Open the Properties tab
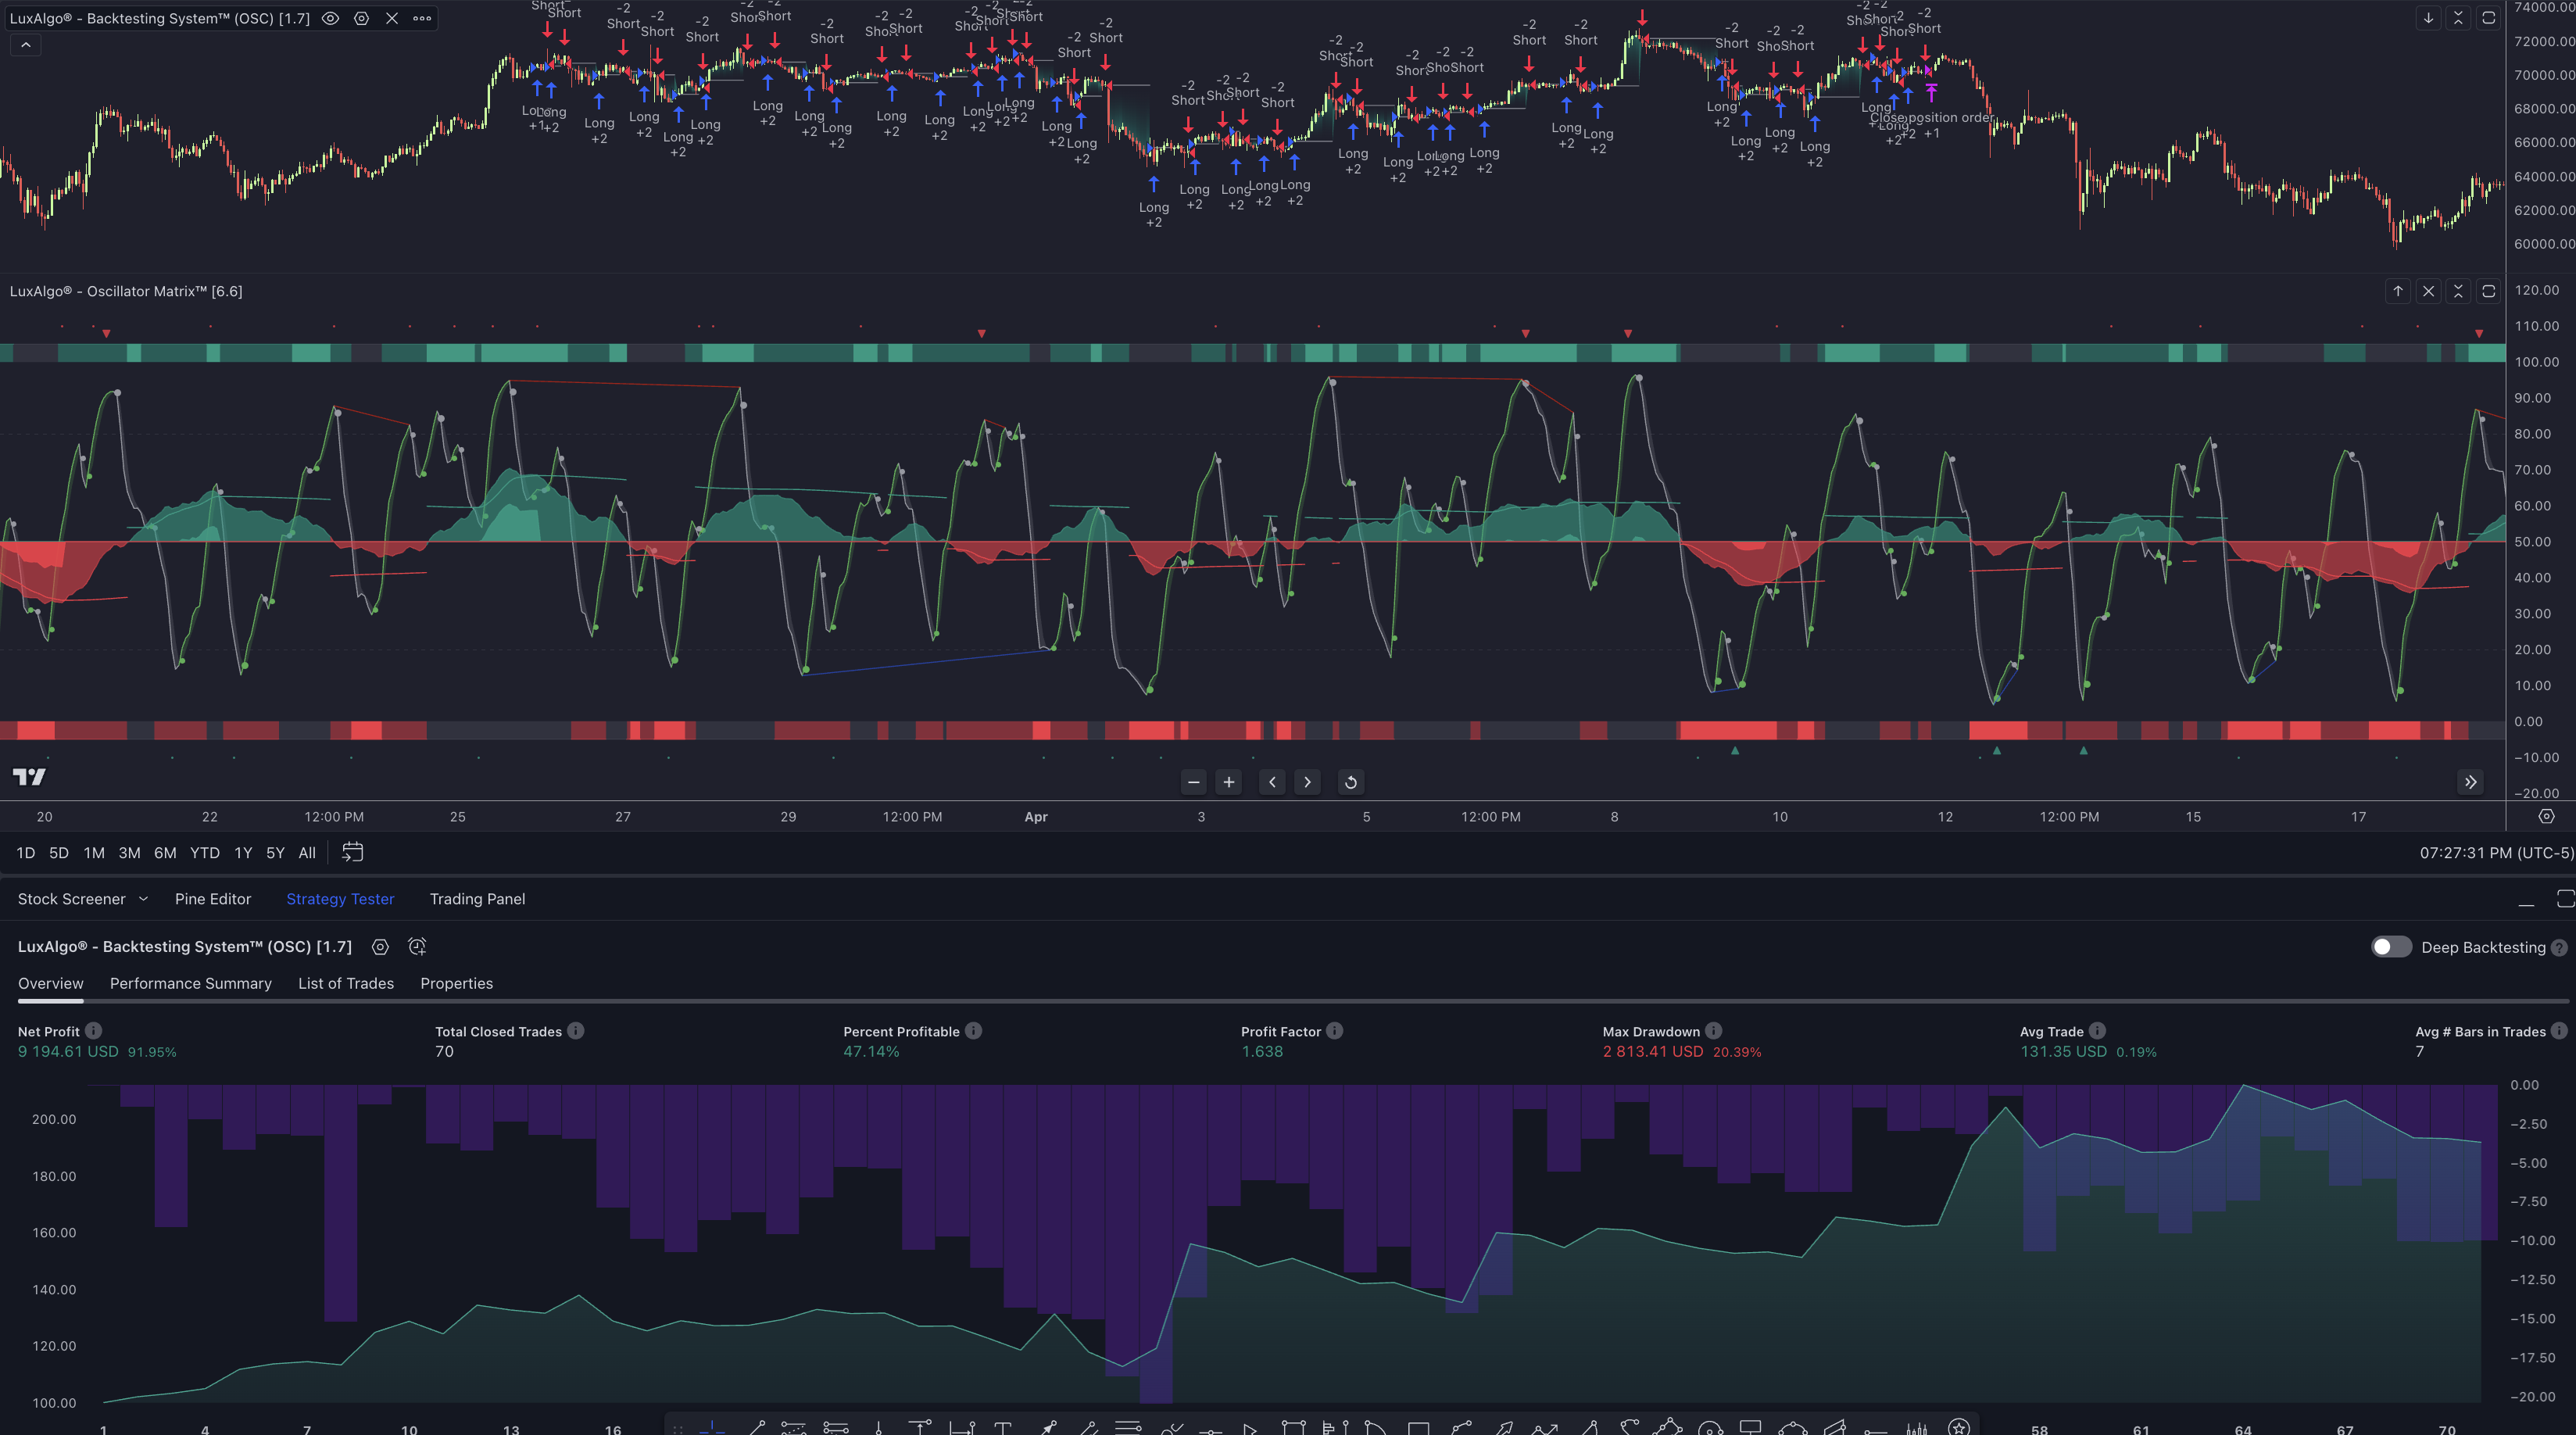The width and height of the screenshot is (2576, 1435). (x=456, y=984)
